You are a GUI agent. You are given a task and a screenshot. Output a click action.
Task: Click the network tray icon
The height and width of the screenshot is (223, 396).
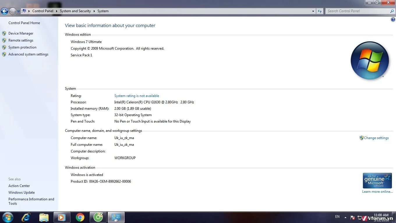point(360,217)
